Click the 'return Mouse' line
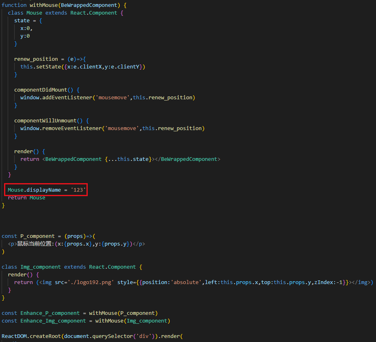Image resolution: width=376 pixels, height=342 pixels. tap(27, 198)
